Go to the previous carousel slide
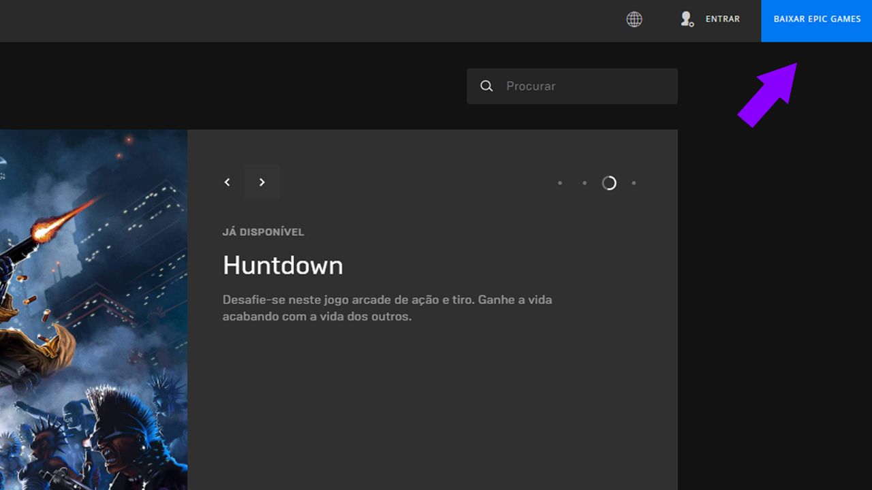Image resolution: width=872 pixels, height=490 pixels. click(228, 182)
